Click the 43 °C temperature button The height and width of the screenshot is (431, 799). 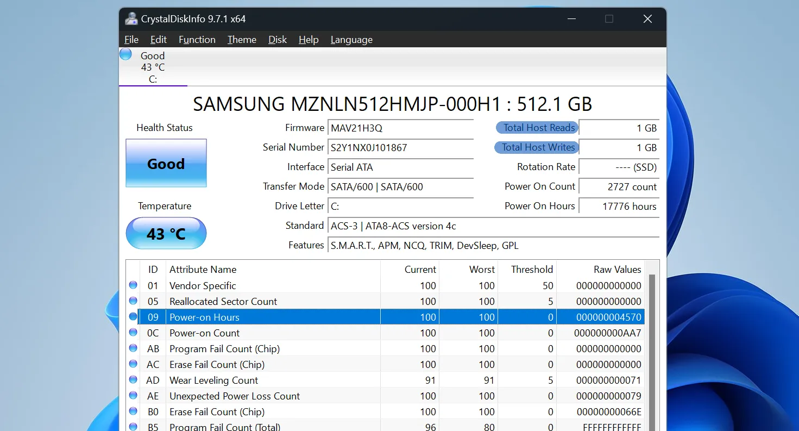tap(166, 233)
